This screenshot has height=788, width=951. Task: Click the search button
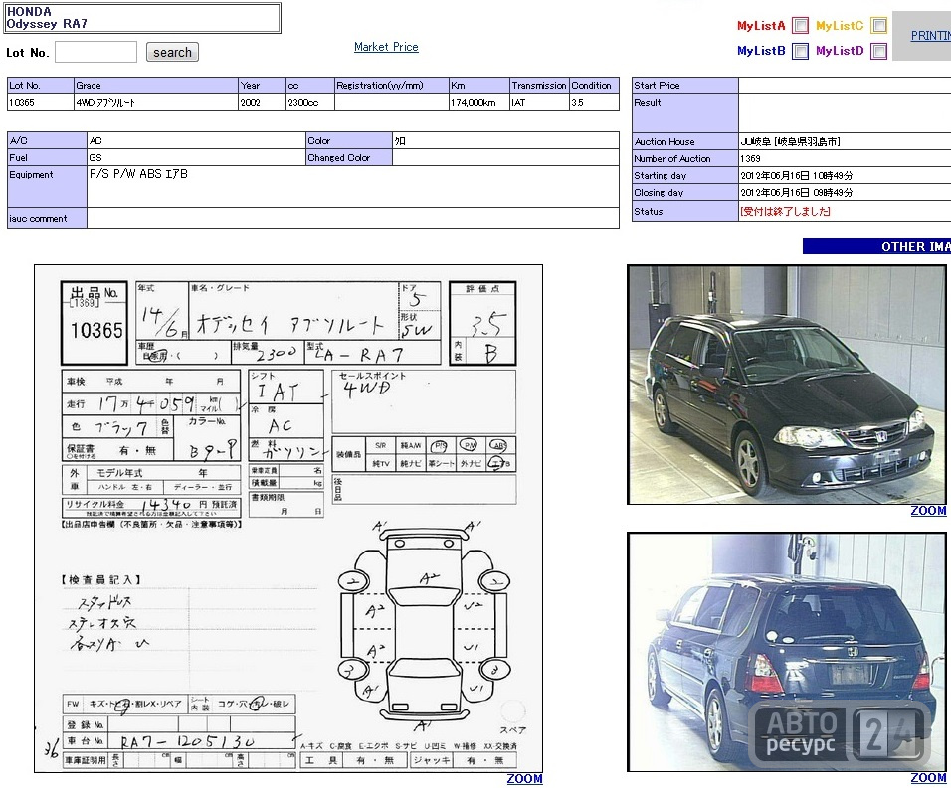(172, 52)
